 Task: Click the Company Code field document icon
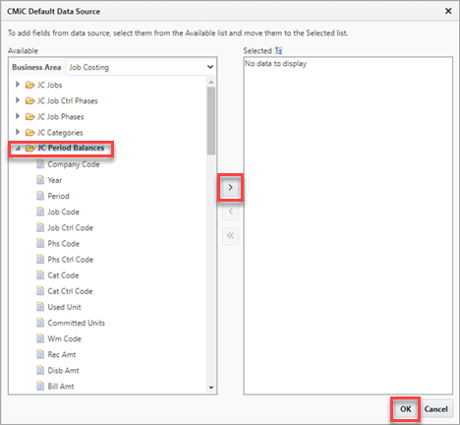coord(40,164)
